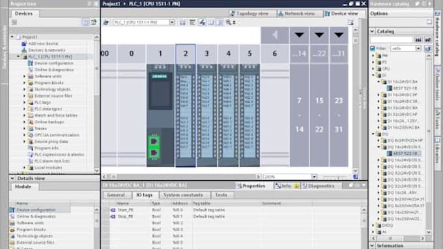The image size is (443, 249).
Task: Toggle the catalog Filter checkbox
Action: [x=373, y=49]
